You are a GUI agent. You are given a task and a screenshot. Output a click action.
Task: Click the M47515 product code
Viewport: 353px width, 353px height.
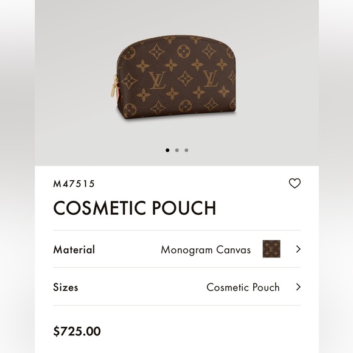74,184
